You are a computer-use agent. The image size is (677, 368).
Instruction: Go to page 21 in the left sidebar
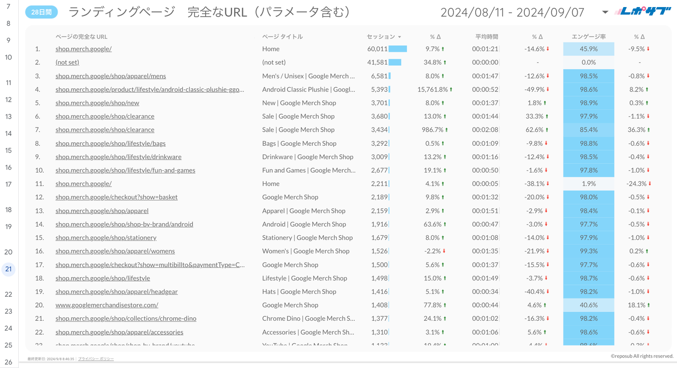pos(8,269)
